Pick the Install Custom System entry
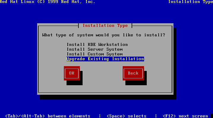The width and height of the screenshot is (213, 118). pos(94,54)
